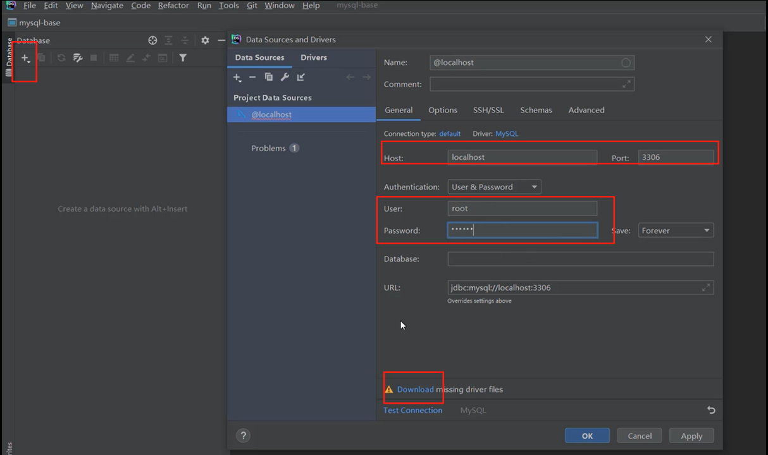Viewport: 768px width, 455px height.
Task: Add a data source in the dialog
Action: (x=237, y=77)
